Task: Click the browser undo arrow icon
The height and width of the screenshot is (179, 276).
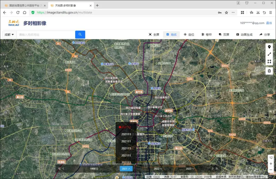Action: coord(264,13)
